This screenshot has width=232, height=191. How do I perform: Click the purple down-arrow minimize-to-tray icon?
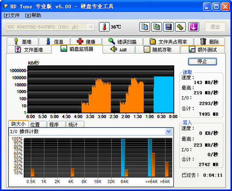194,27
